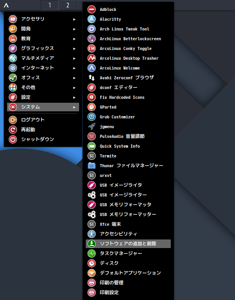Image resolution: width=235 pixels, height=300 pixels.
Task: Click タスクマネージャー icon
Action: [x=92, y=253]
